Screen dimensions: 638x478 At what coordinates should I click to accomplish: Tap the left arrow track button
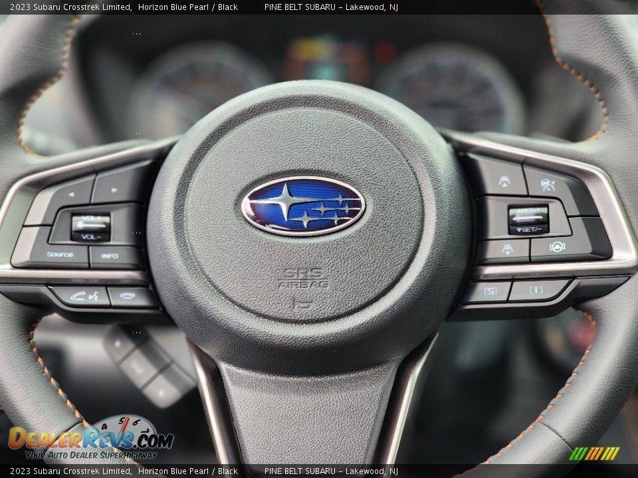(70, 195)
